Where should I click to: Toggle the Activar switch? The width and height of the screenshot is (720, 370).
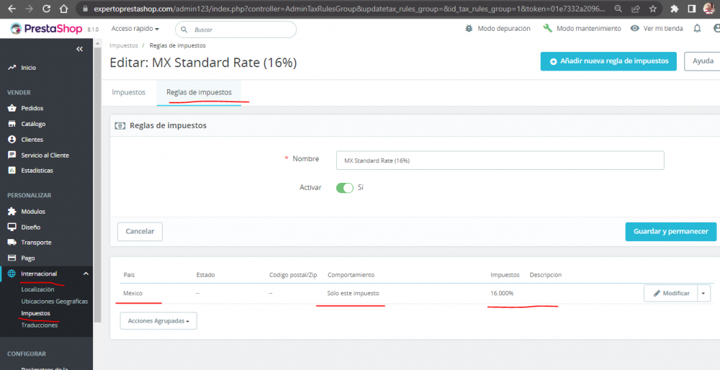(345, 188)
